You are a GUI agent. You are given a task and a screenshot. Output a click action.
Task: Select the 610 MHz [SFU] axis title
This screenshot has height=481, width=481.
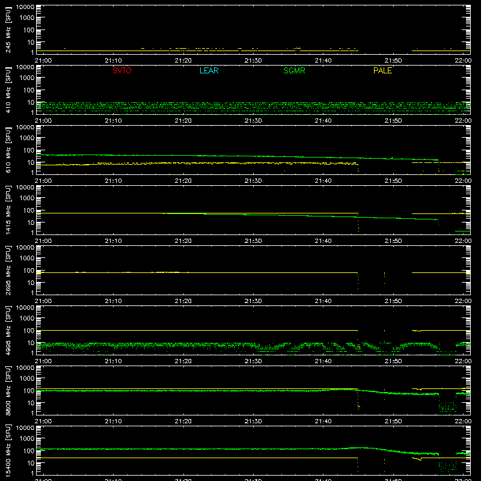8,150
